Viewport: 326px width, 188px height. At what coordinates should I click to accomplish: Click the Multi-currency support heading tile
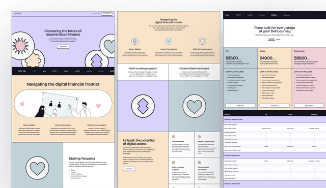tap(143, 72)
